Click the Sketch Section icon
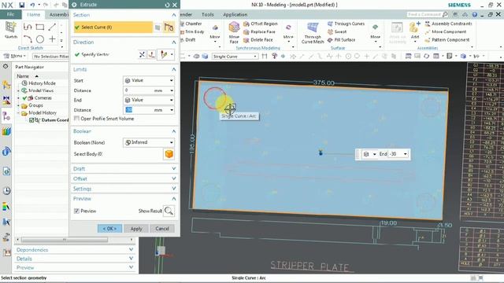The width and height of the screenshot is (504, 283). 157,28
